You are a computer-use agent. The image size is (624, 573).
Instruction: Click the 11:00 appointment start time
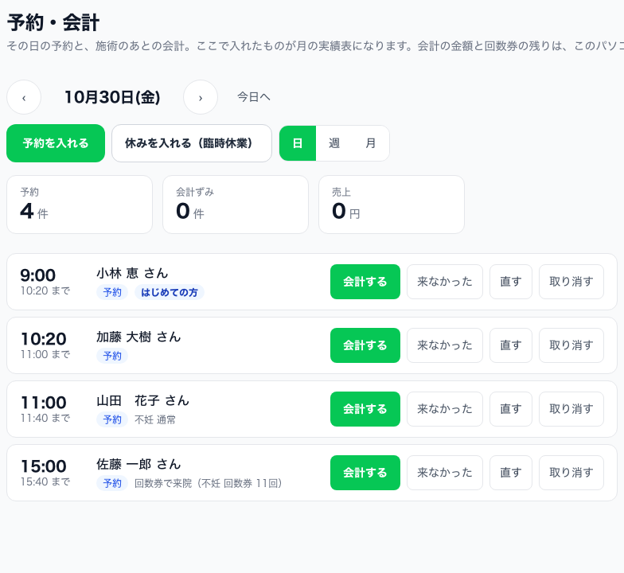[43, 403]
